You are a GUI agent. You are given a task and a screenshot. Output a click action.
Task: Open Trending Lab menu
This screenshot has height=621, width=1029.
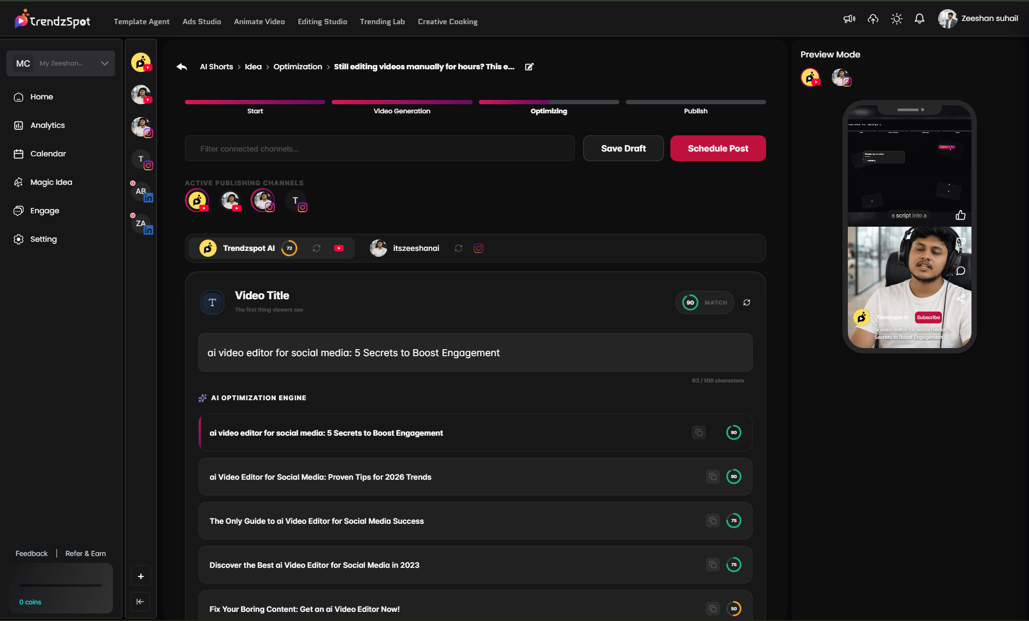(382, 21)
